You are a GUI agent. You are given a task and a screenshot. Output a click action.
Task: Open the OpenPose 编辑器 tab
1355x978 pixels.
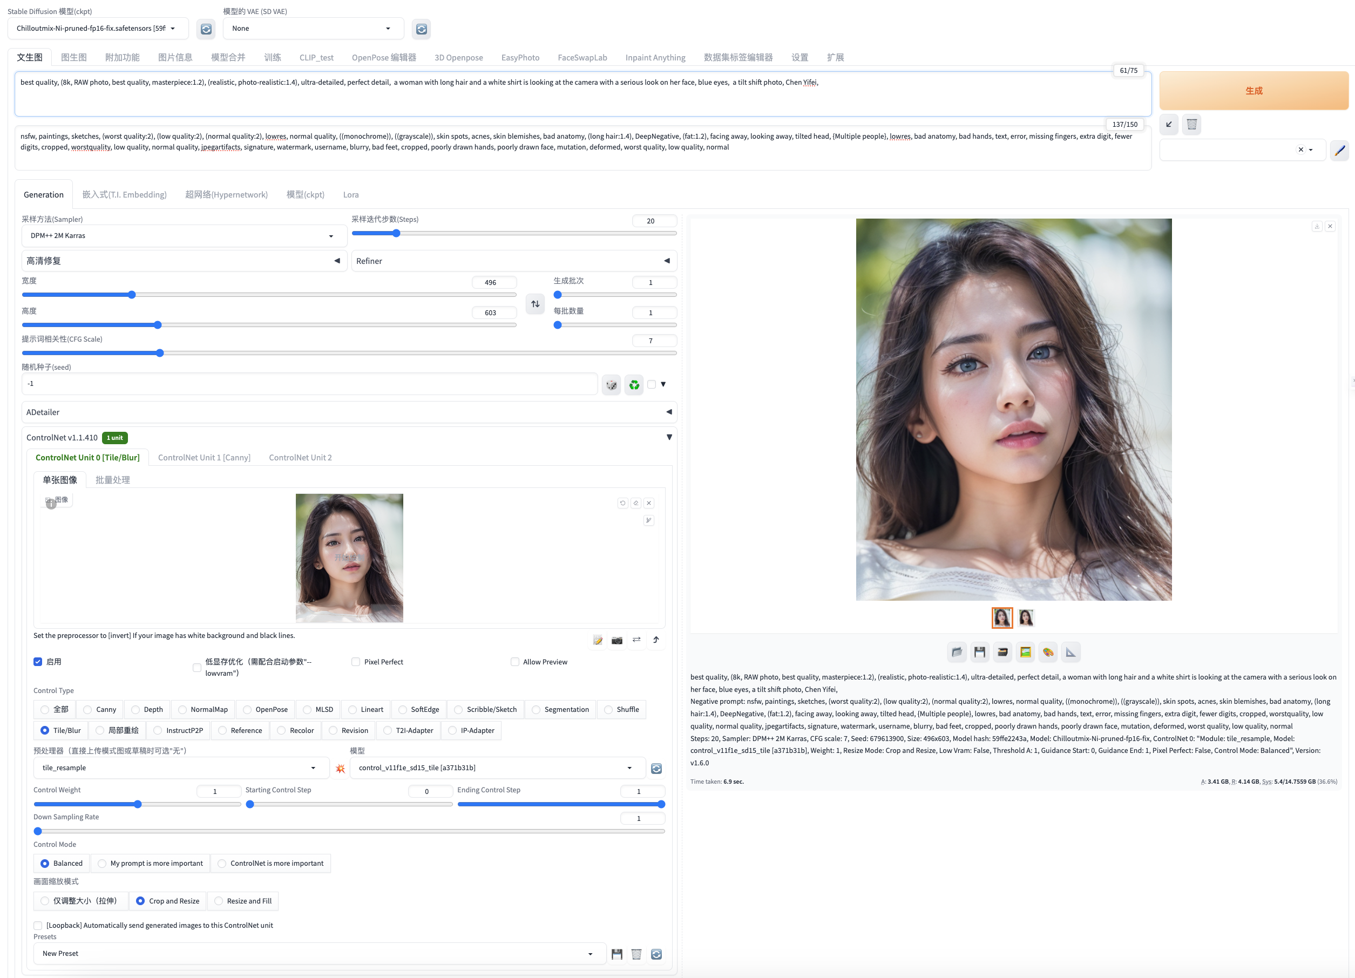point(384,57)
